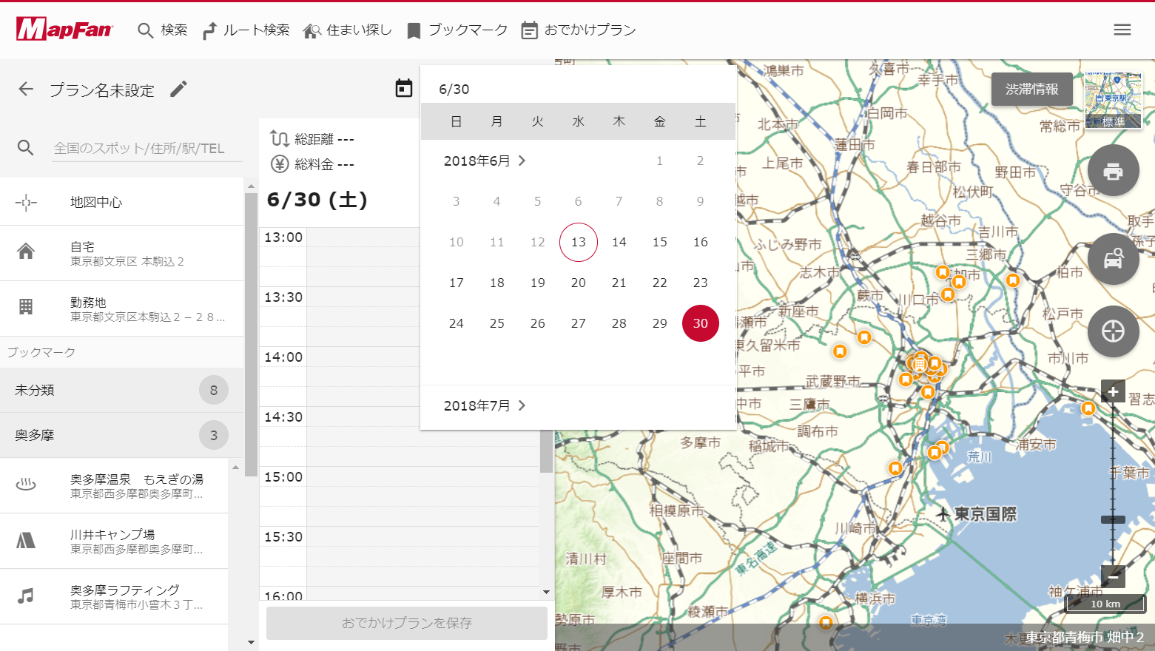Toggle the calendar date picker icon
Screen dimensions: 1155x651
click(404, 89)
